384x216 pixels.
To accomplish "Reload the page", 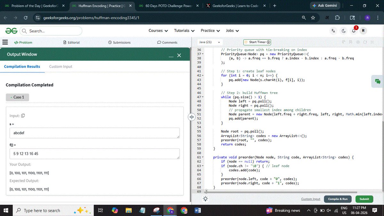I will click(x=26, y=18).
